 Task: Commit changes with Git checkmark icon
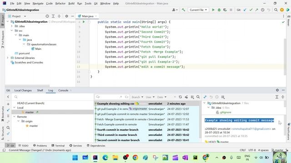click(x=251, y=10)
